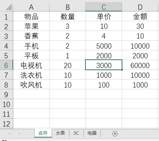The image size is (159, 141).
Task: Click the 金额 header cell
Action: (x=140, y=16)
